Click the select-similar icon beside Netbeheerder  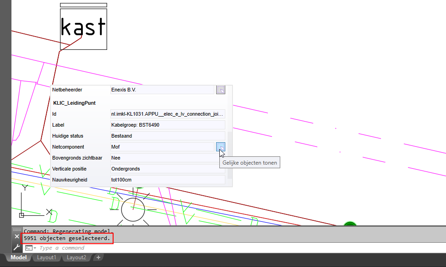click(x=220, y=90)
